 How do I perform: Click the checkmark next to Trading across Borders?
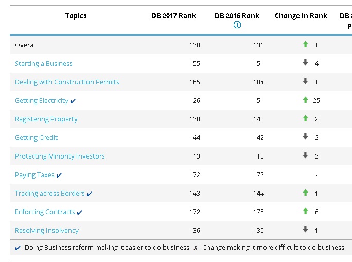pos(90,194)
